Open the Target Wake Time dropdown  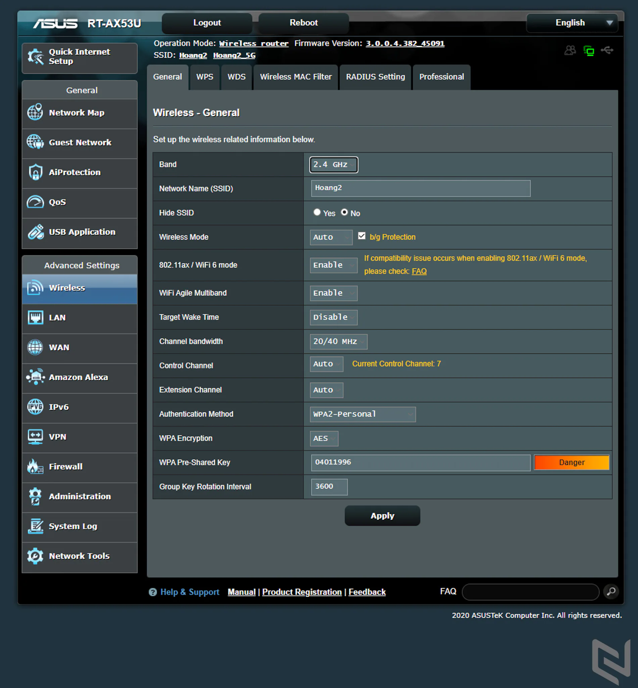point(334,317)
